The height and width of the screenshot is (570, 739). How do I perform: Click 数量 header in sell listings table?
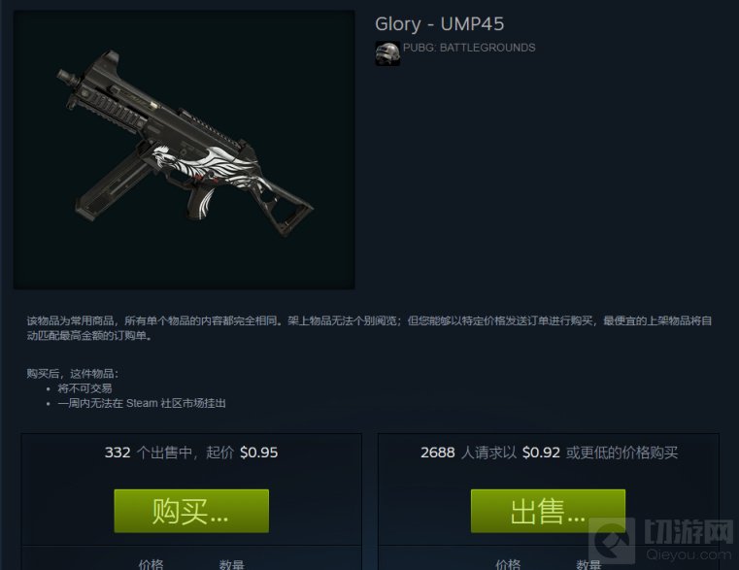coord(231,564)
